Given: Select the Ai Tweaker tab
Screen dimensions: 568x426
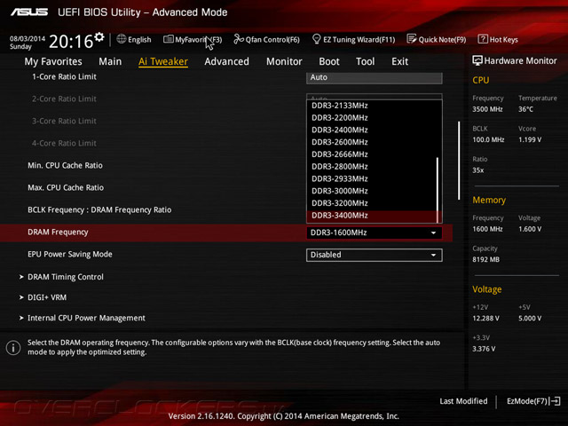Looking at the screenshot, I should click(x=163, y=61).
